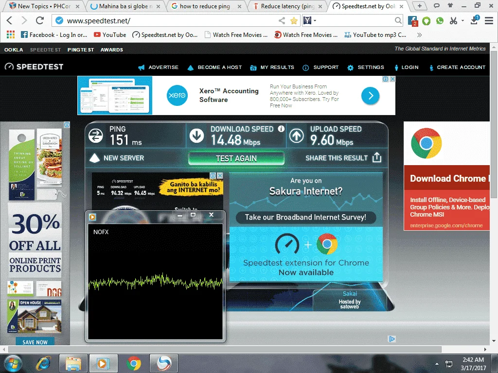Open the YouTube bookmark
Viewport: 498px width, 373px height.
pyautogui.click(x=110, y=35)
